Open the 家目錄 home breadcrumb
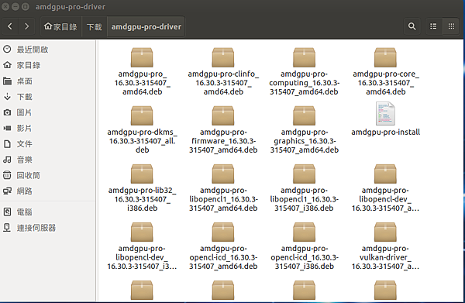The image size is (465, 303). coord(60,26)
